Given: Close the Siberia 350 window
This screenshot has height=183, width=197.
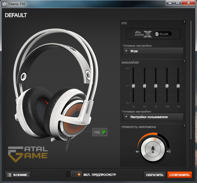Looking at the screenshot, I should [188, 3].
